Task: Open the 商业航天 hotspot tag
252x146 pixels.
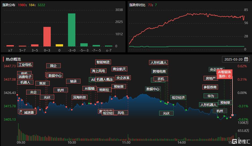Action: pyautogui.click(x=119, y=69)
